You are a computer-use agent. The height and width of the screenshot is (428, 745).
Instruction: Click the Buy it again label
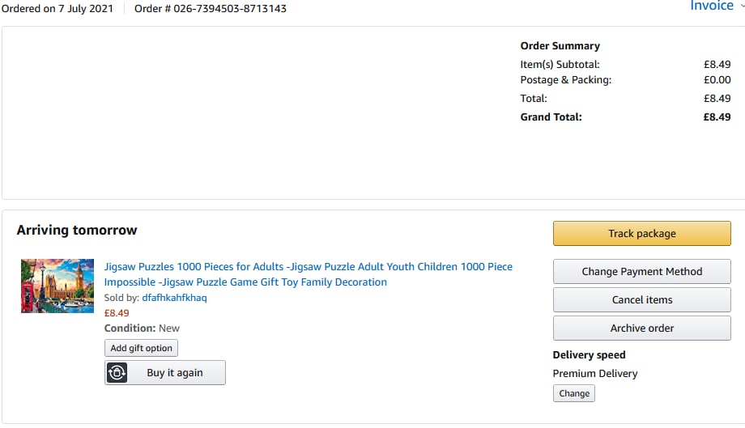(x=175, y=373)
